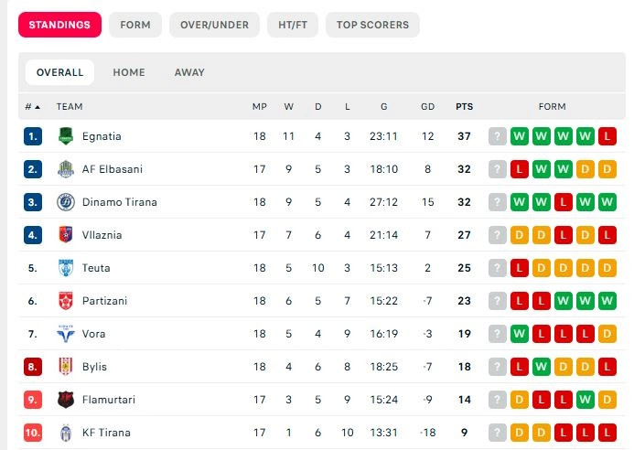The height and width of the screenshot is (450, 634).
Task: Click Egnatia's gray upcoming match box
Action: (498, 136)
